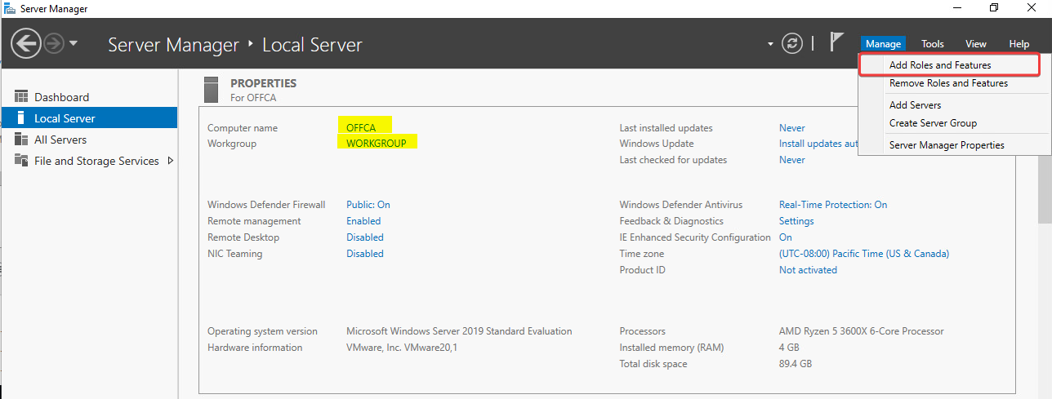Click the File and Storage Services icon

pyautogui.click(x=21, y=161)
